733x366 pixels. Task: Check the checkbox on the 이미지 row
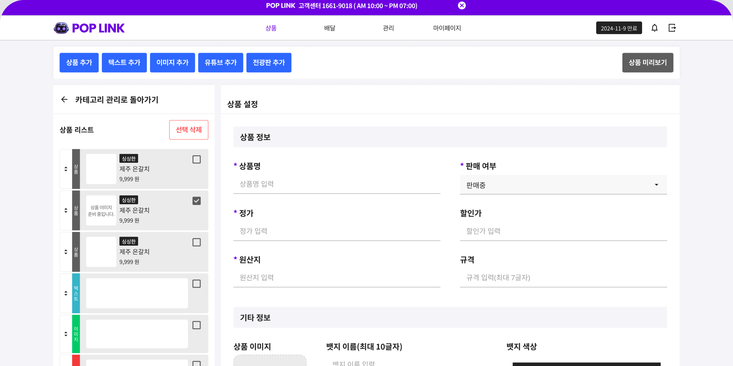coord(197,325)
